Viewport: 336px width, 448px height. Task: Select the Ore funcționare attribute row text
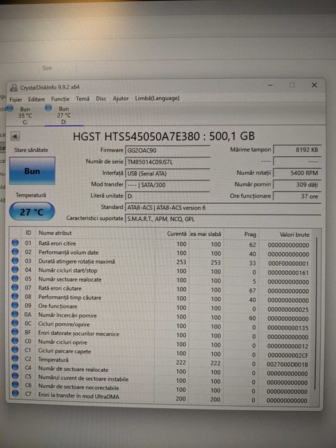[x=58, y=306]
